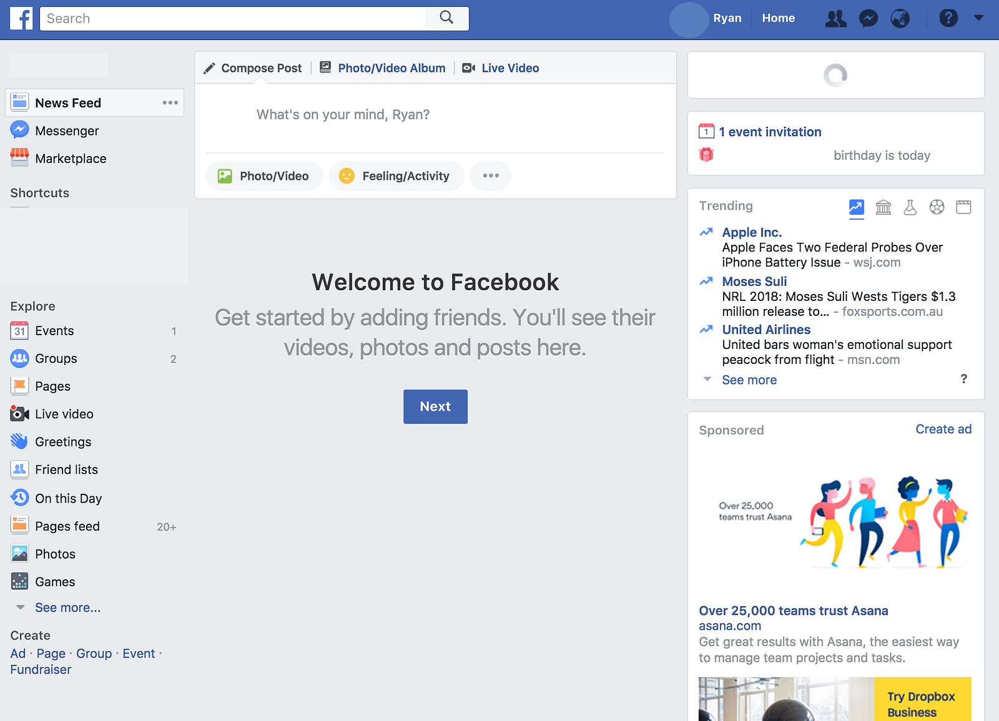The height and width of the screenshot is (721, 999).
Task: Click the On this Day clock icon
Action: (x=19, y=498)
